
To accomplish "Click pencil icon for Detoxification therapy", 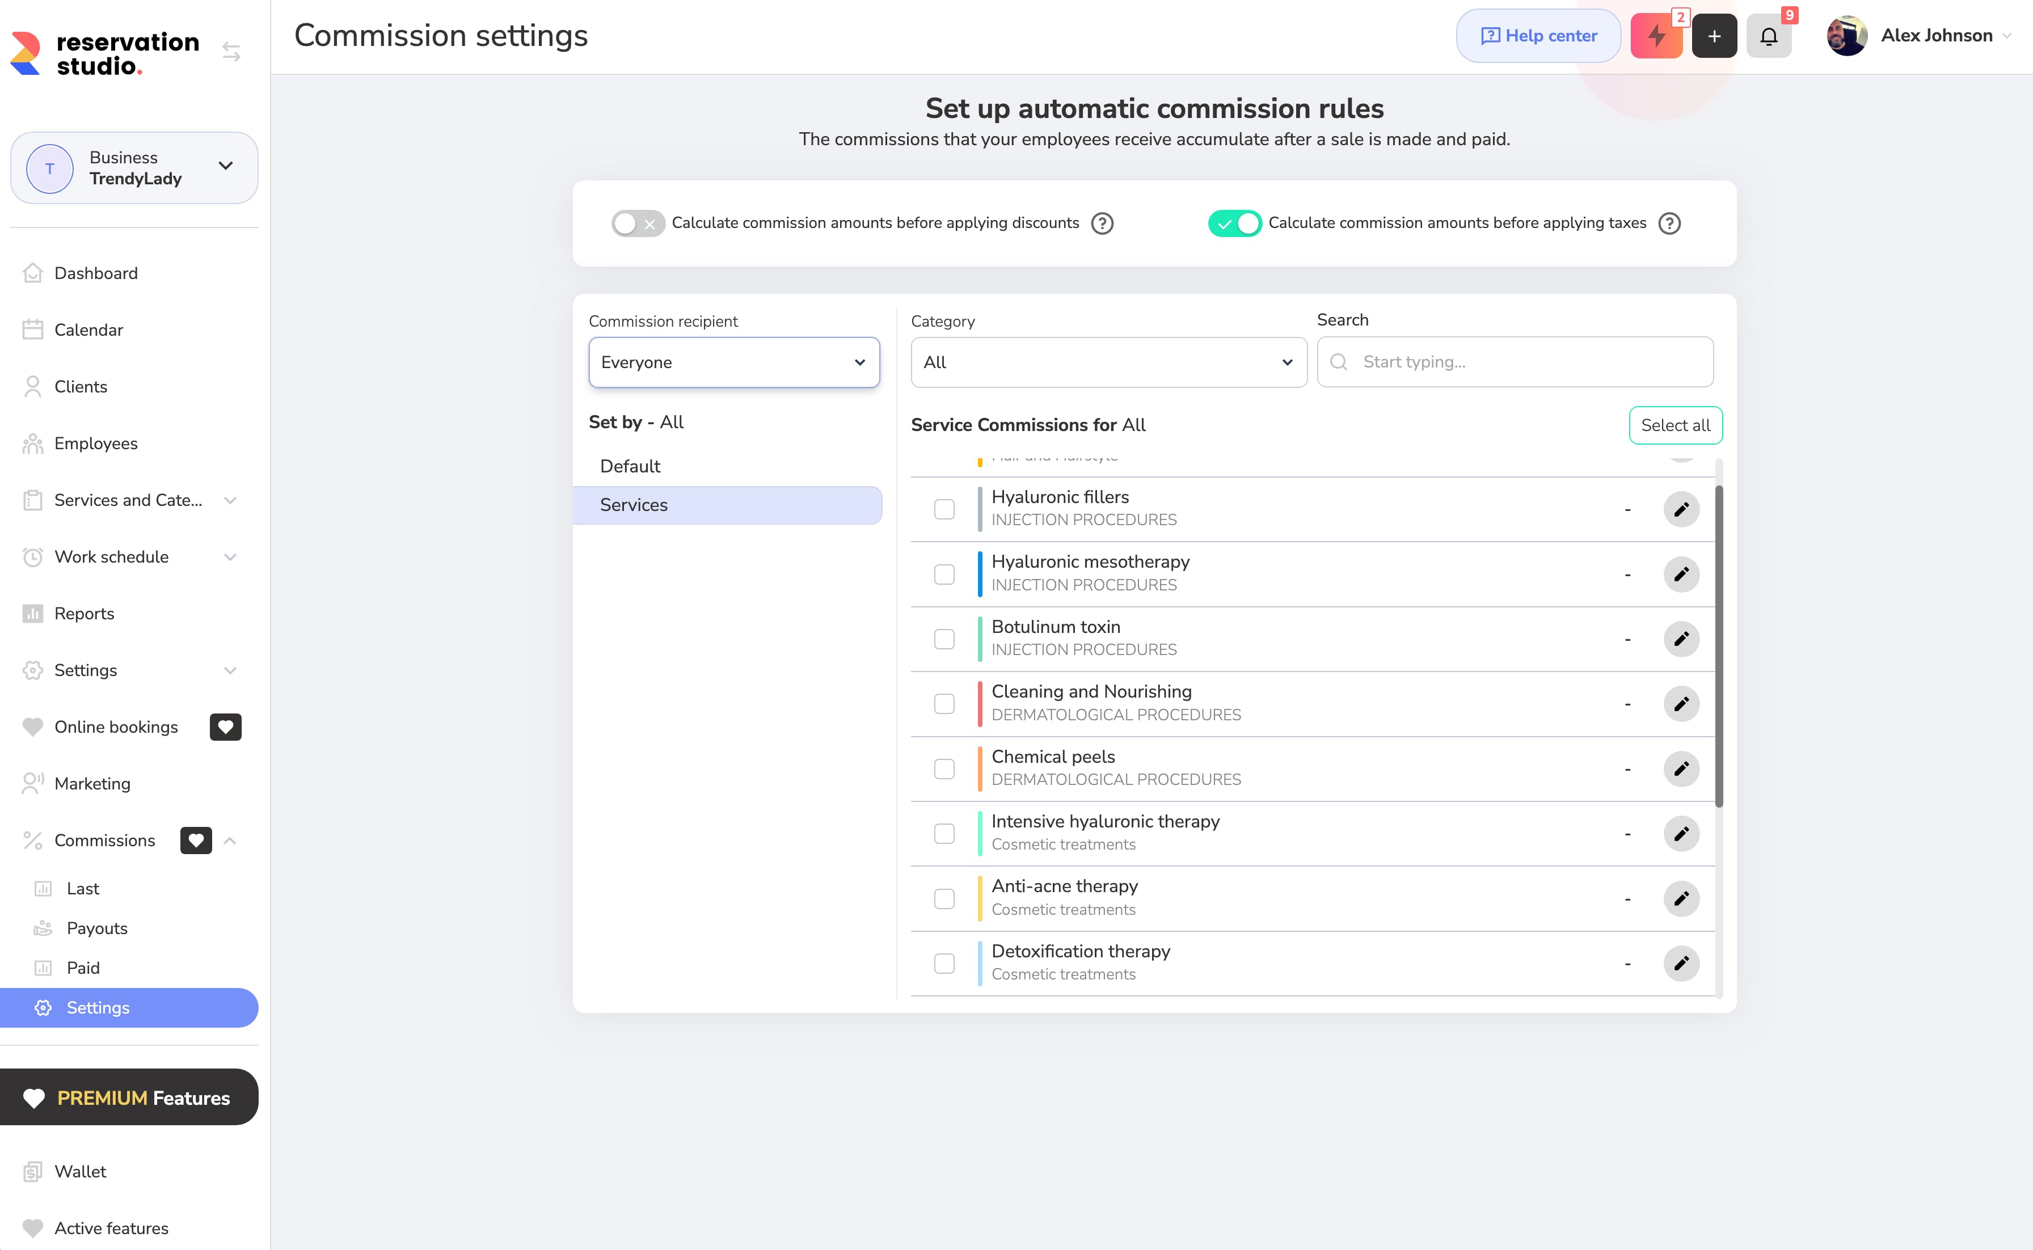I will [1681, 963].
